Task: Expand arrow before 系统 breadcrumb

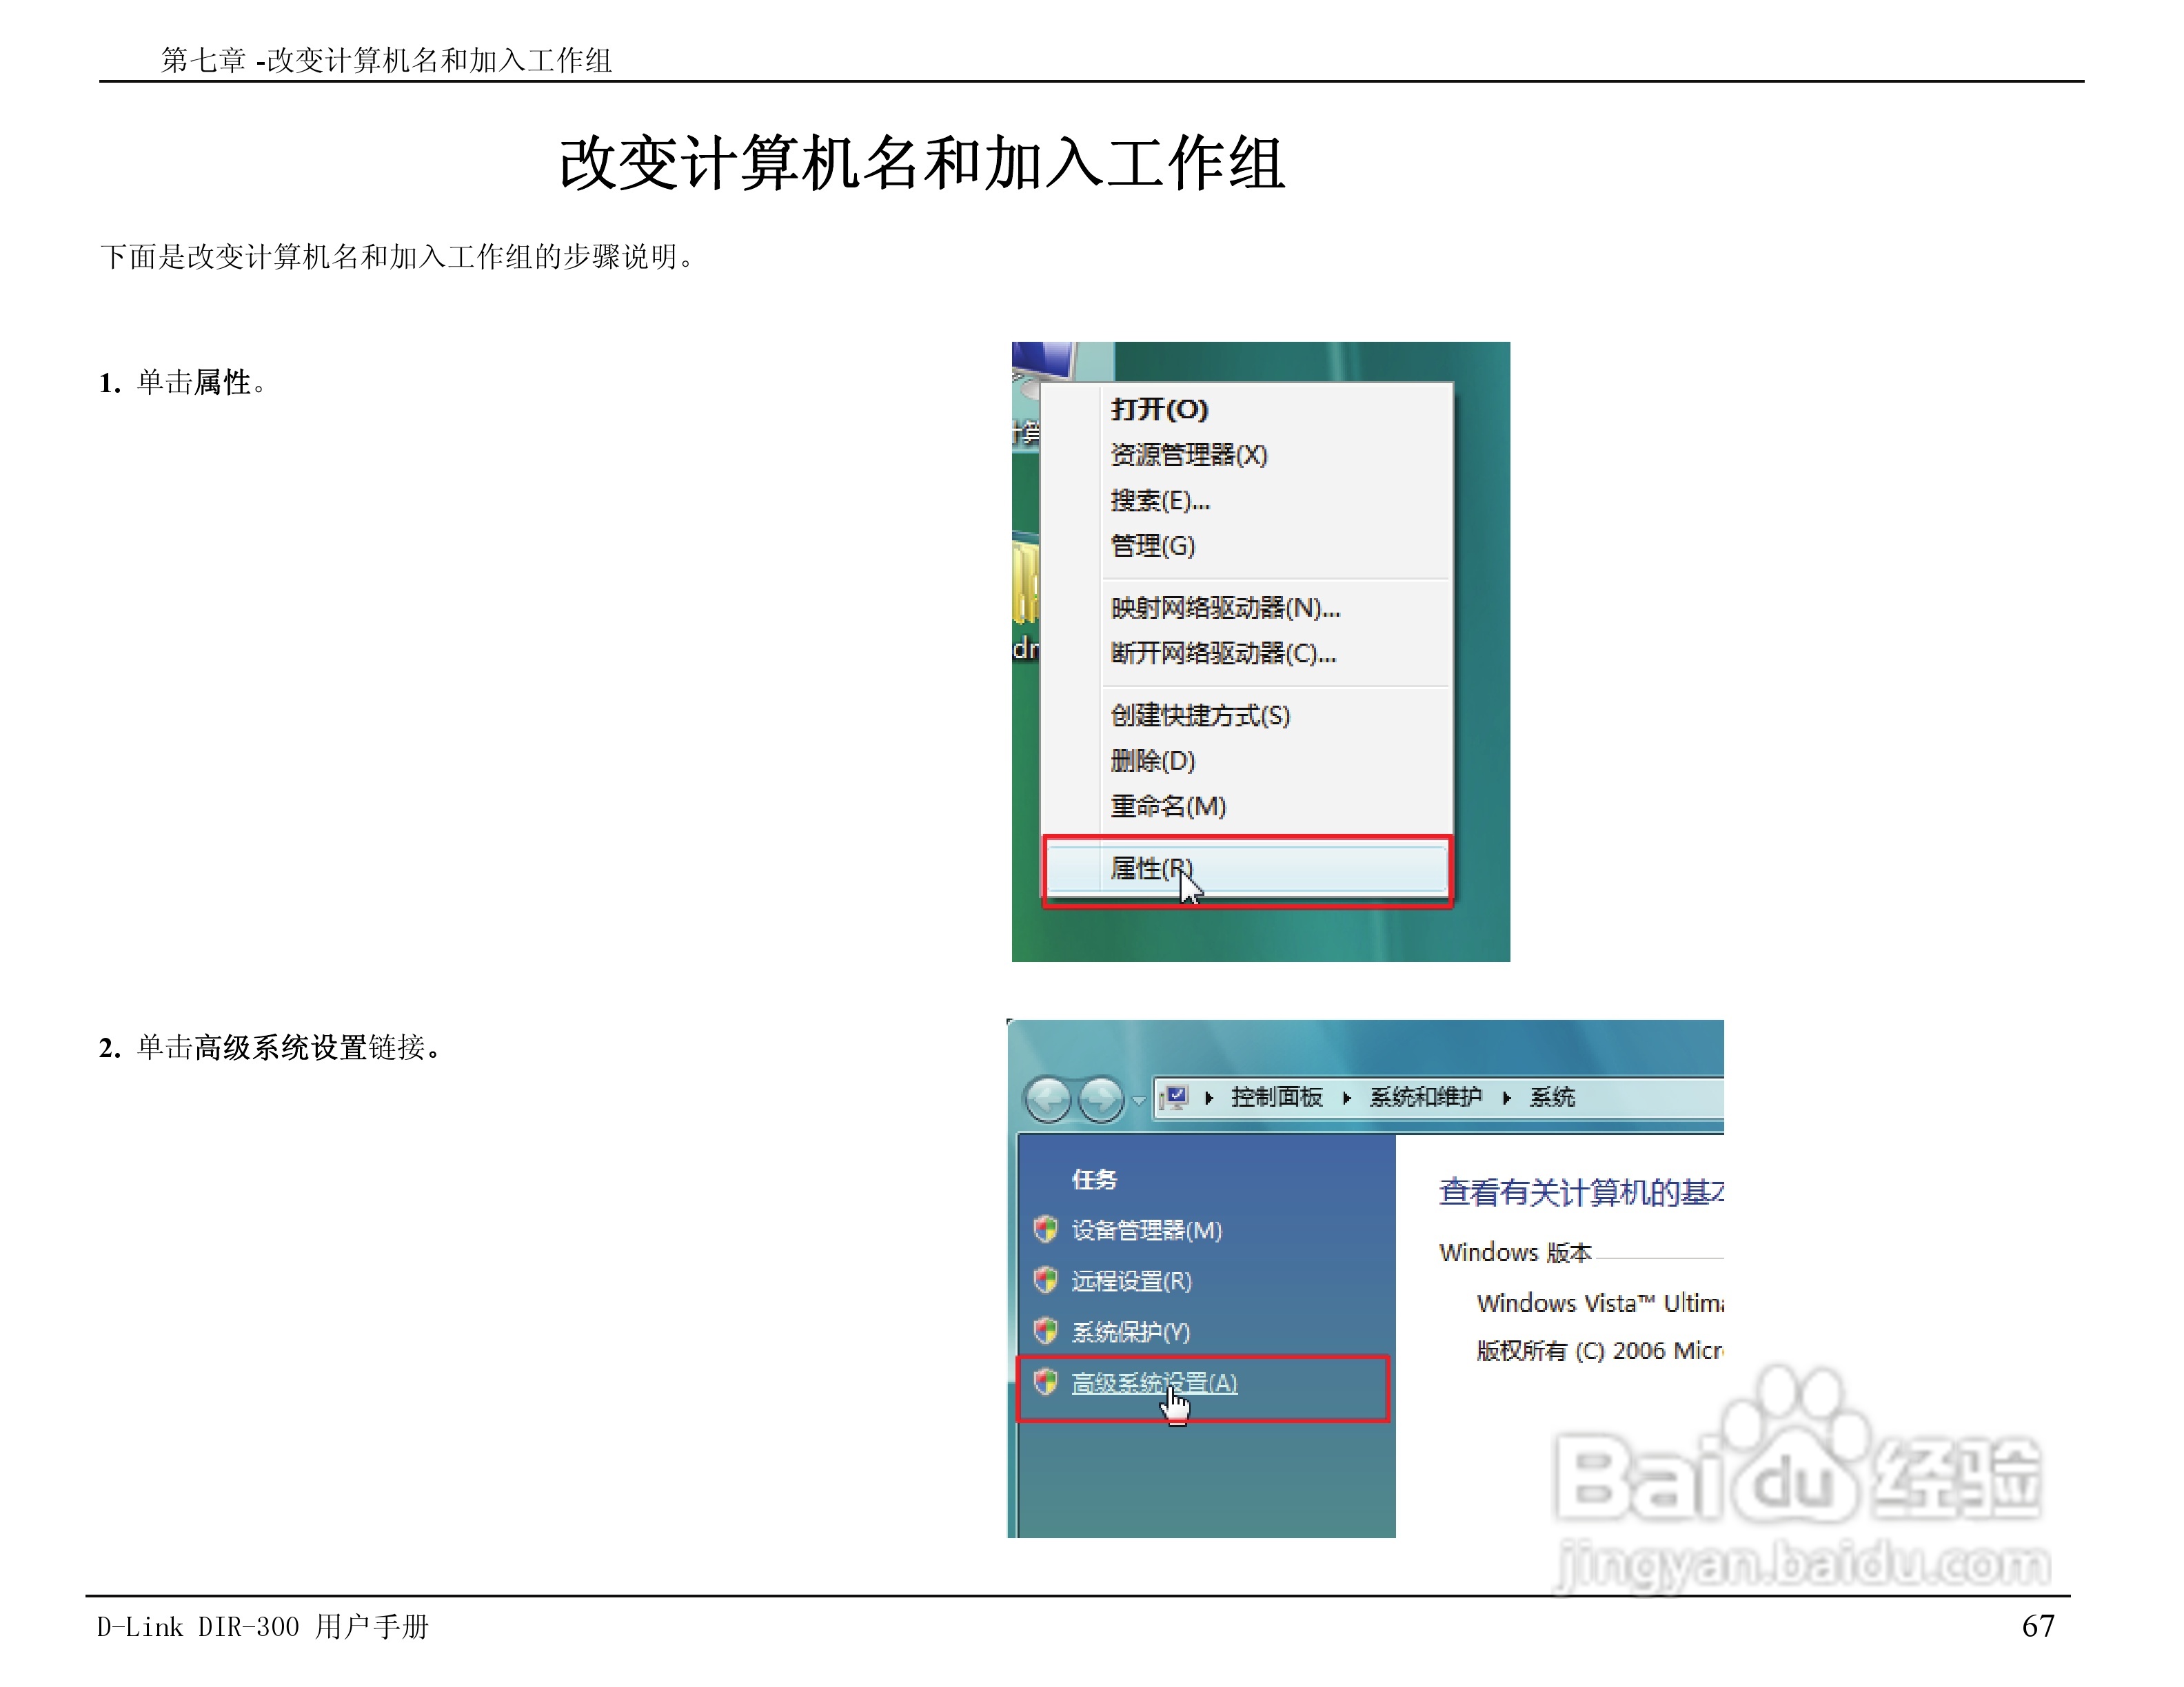Action: (x=1506, y=1097)
